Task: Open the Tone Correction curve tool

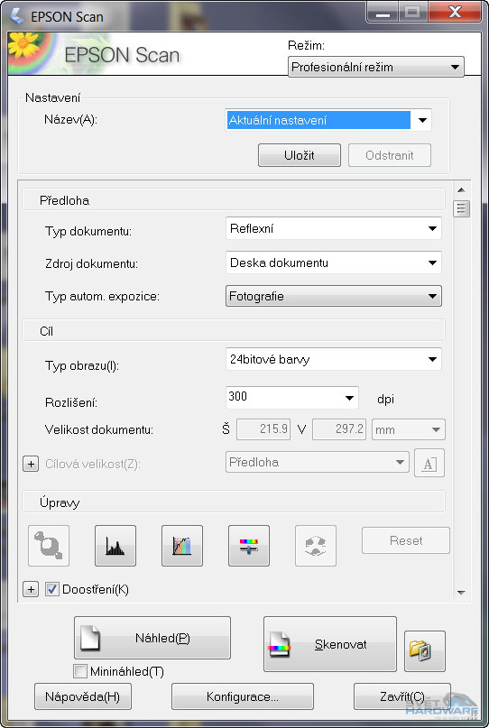Action: 182,546
